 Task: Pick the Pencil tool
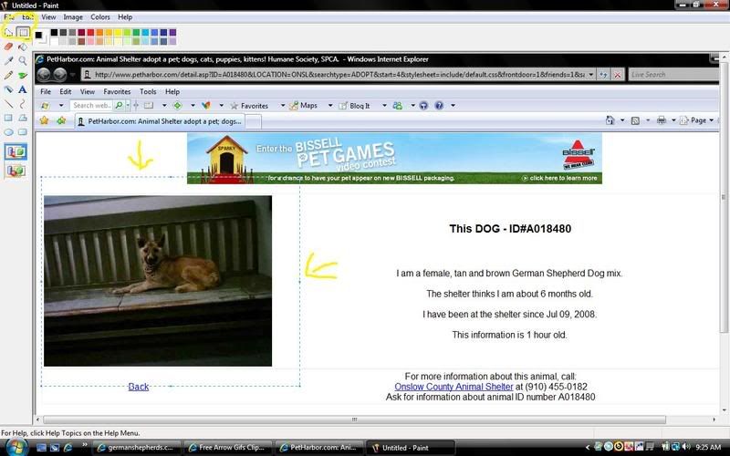(x=8, y=76)
